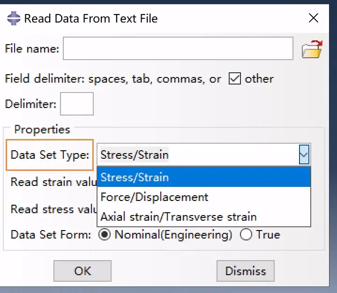Click the dialog title bar text
This screenshot has width=337, height=293.
(91, 18)
